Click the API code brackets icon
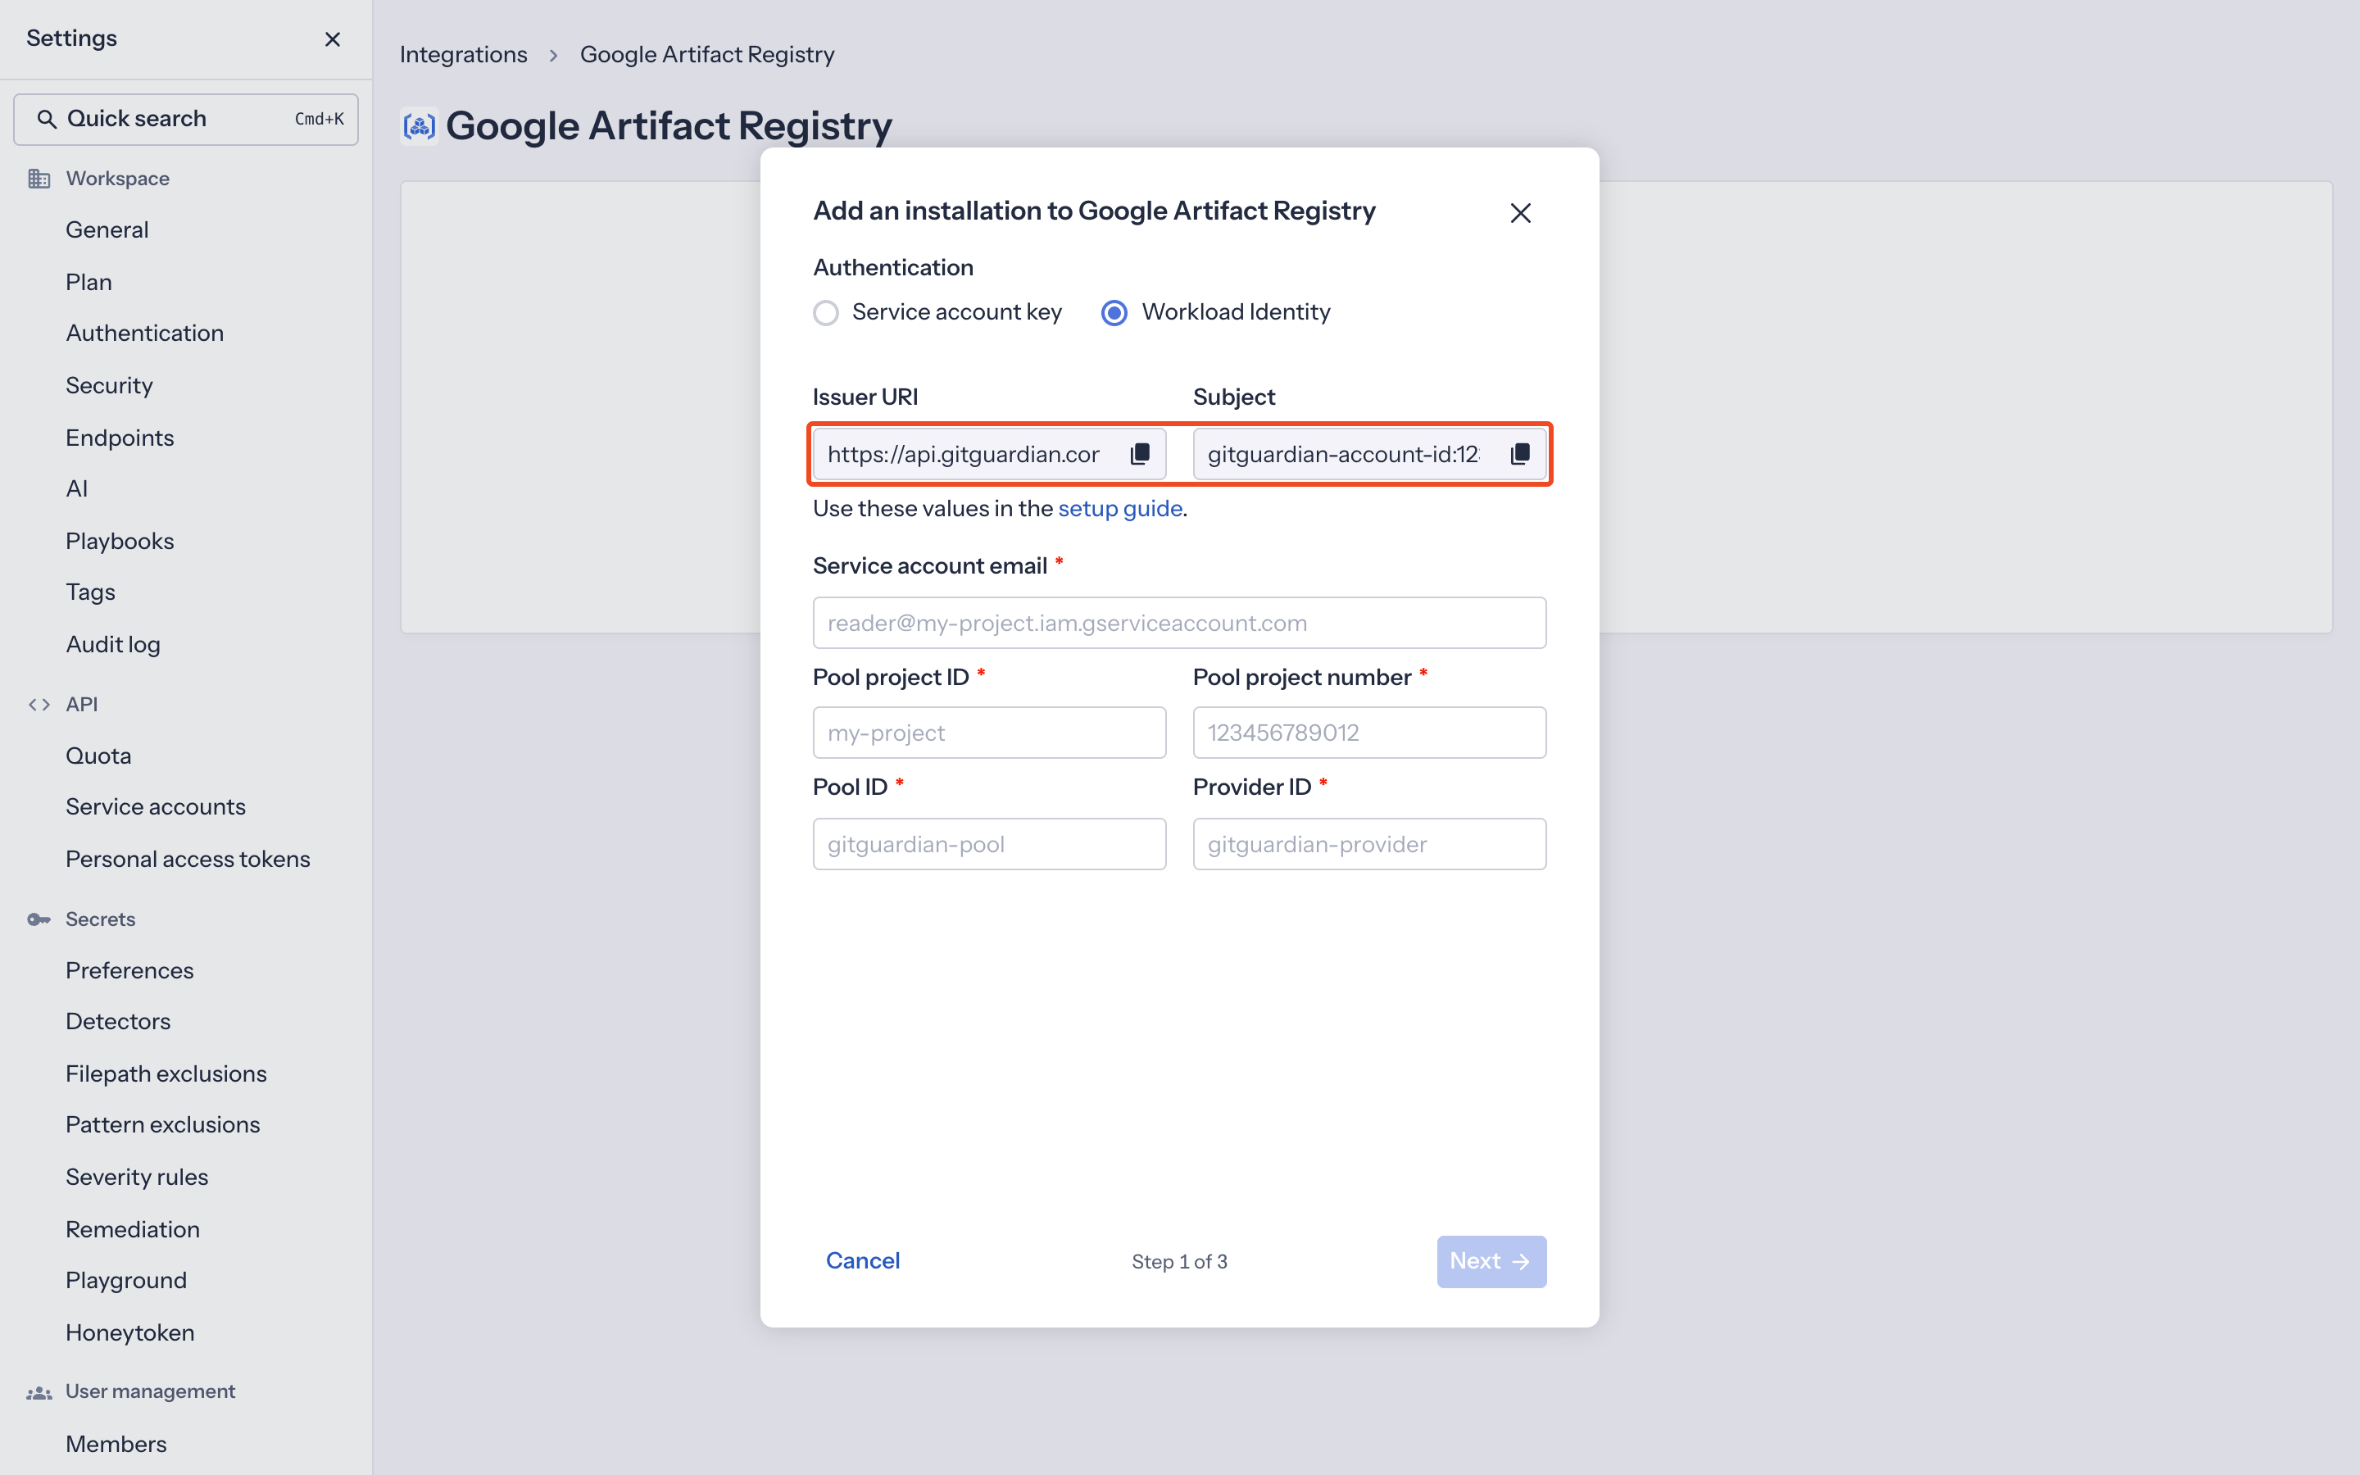The image size is (2360, 1475). [x=39, y=705]
